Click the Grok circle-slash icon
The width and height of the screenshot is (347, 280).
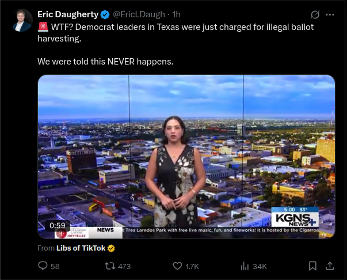point(315,15)
